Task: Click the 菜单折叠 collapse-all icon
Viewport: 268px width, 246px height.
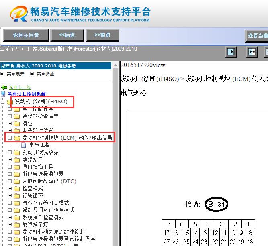Action: click(32, 74)
